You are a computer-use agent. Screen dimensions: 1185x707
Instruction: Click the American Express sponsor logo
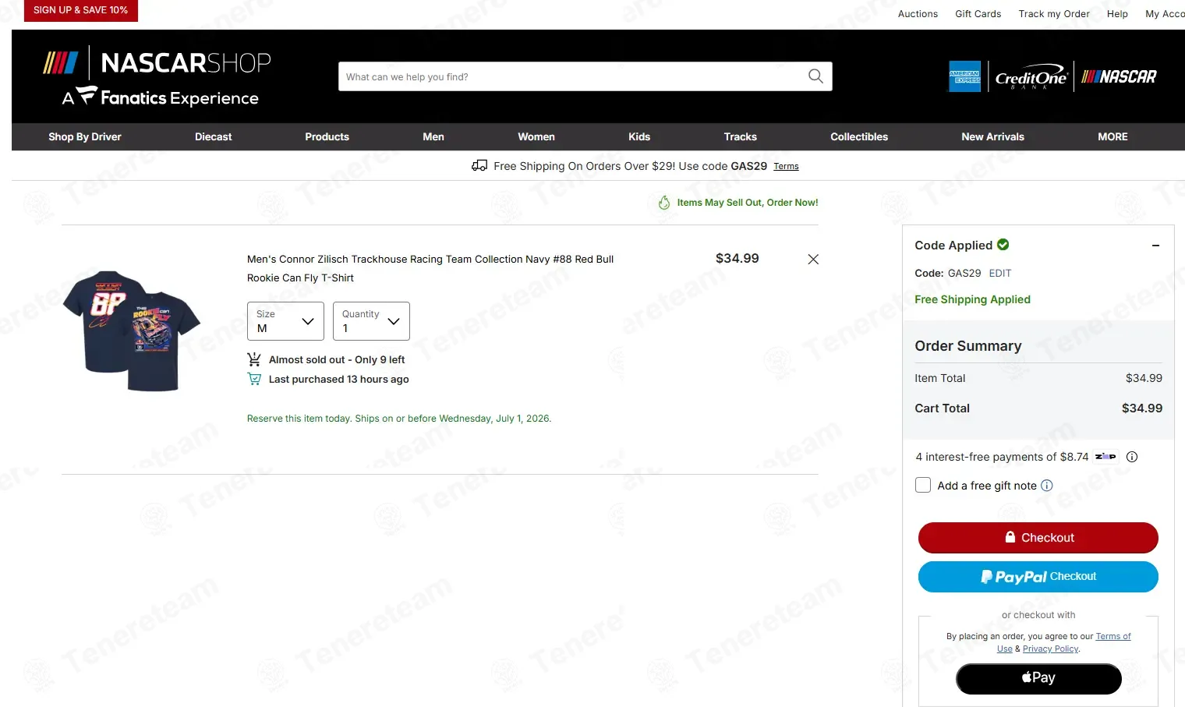coord(964,76)
